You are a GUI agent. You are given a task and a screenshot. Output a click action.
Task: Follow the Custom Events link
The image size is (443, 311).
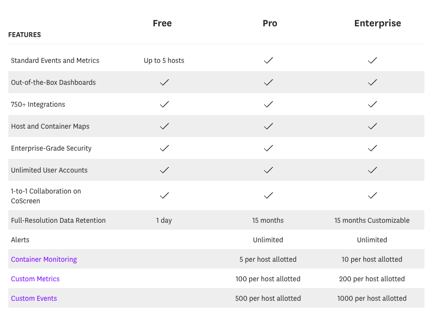pyautogui.click(x=34, y=298)
